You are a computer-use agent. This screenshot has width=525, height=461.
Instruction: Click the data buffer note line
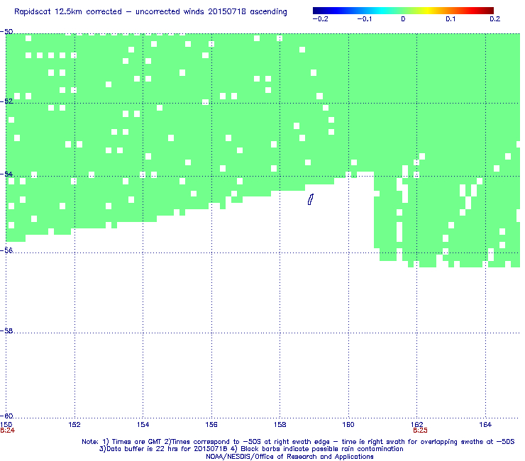(251, 449)
